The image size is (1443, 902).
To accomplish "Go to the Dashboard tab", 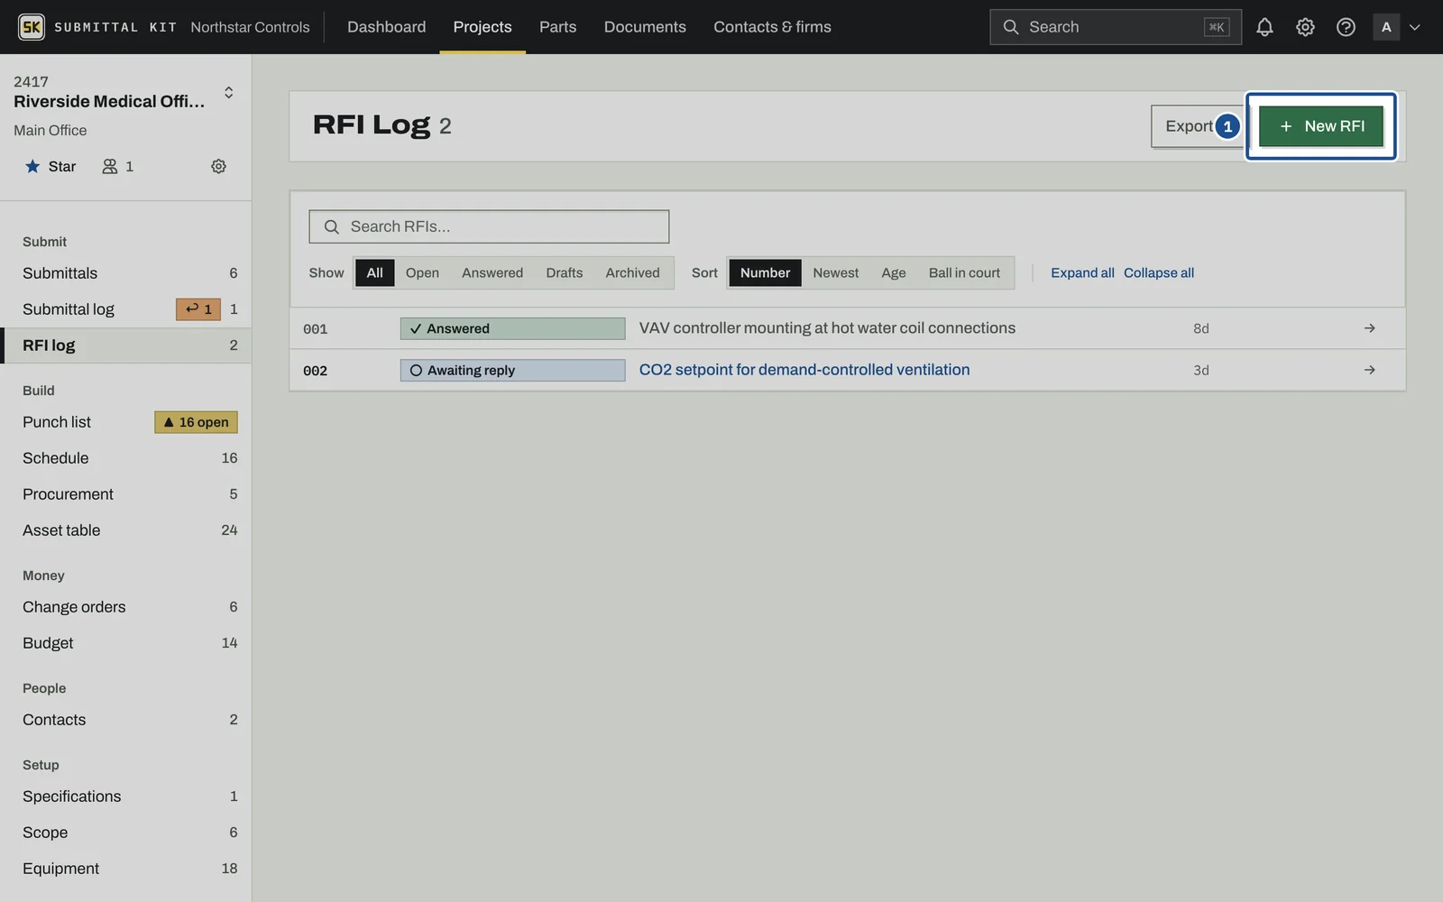I will tap(386, 27).
